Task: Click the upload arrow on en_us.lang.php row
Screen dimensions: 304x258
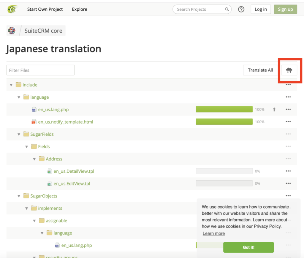Action: [274, 110]
